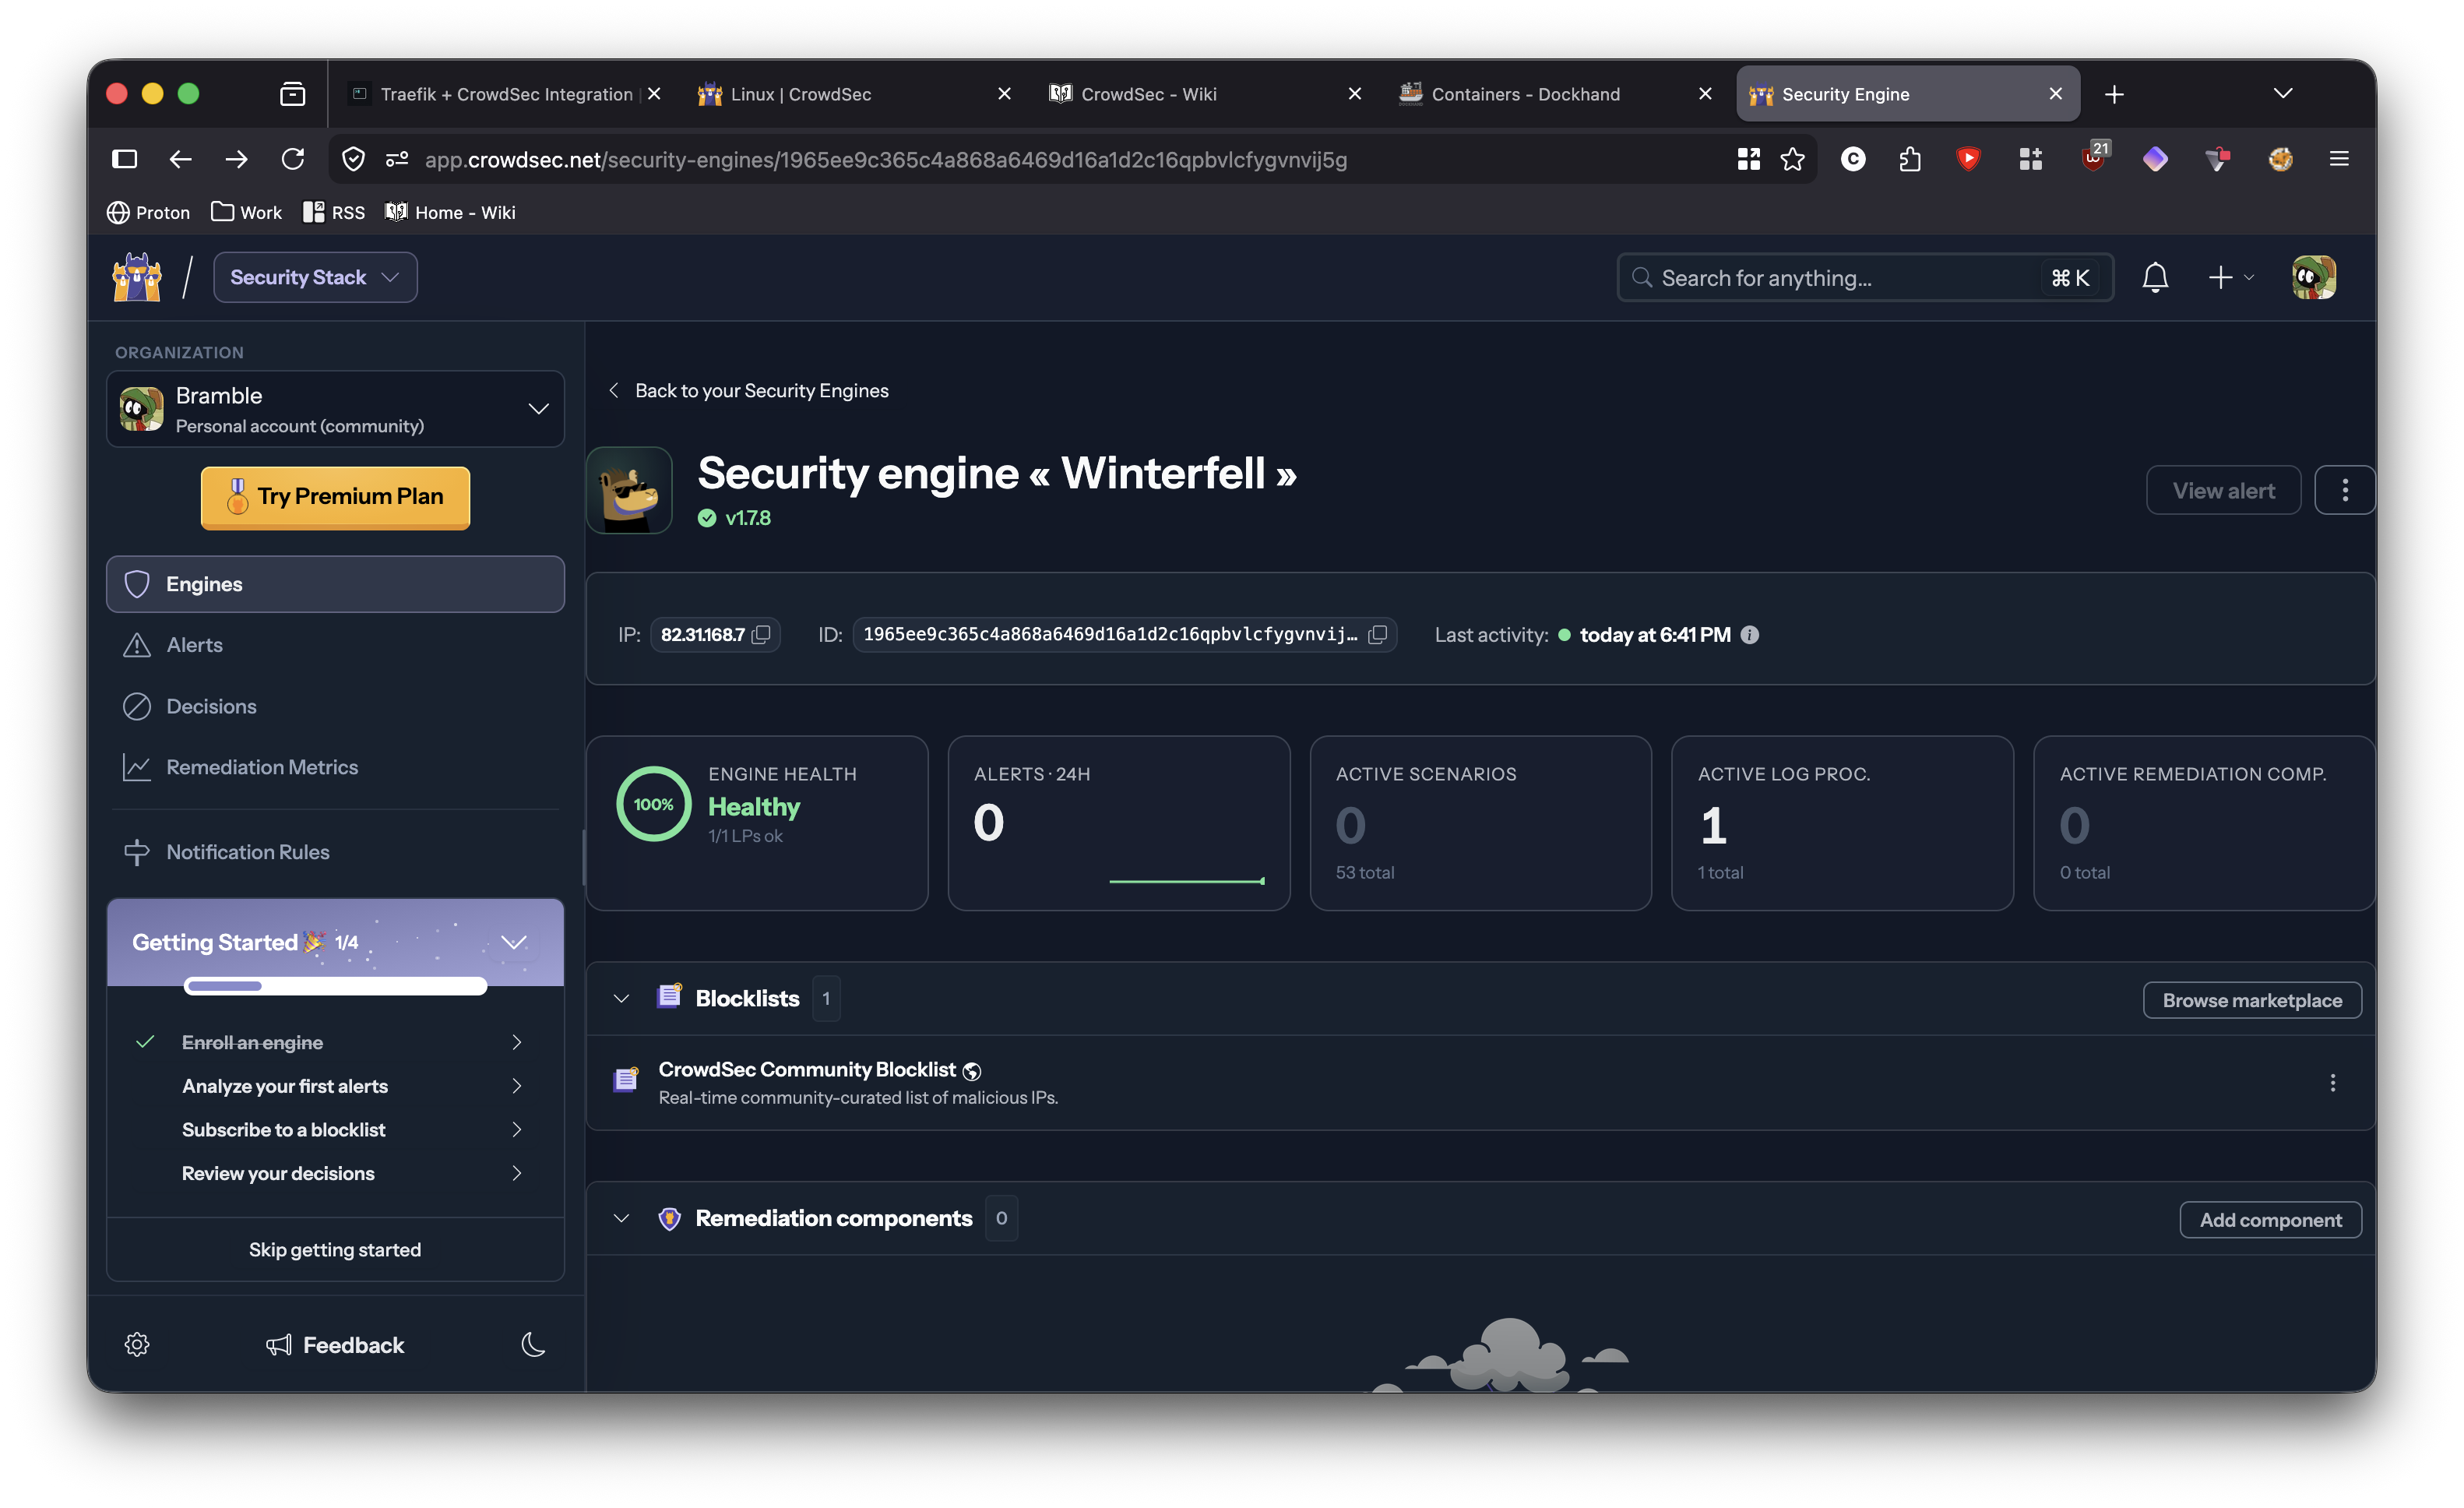
Task: Open the user avatar menu in the header
Action: (2313, 277)
